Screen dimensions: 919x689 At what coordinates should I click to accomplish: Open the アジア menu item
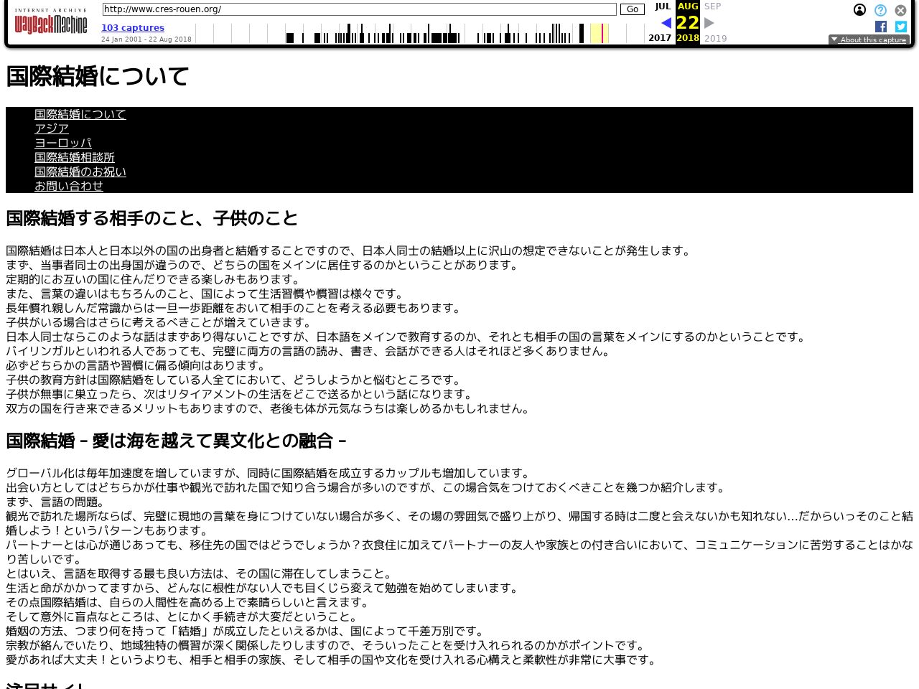[x=52, y=128]
